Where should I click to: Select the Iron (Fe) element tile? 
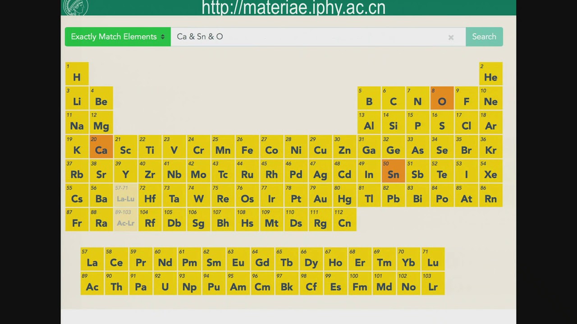click(247, 147)
